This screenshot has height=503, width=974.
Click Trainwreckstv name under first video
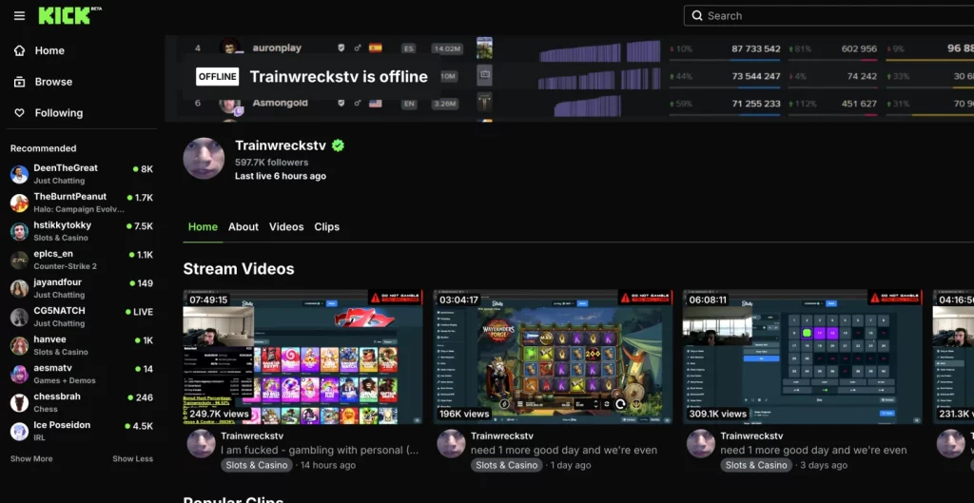253,435
